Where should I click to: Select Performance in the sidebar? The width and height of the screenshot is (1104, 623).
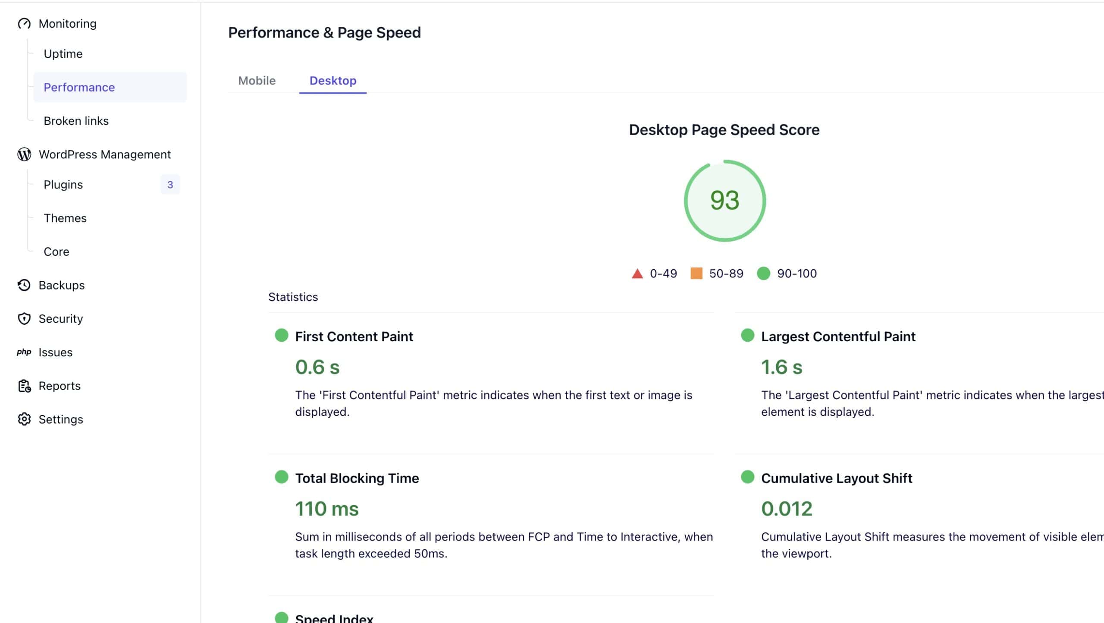[110, 87]
